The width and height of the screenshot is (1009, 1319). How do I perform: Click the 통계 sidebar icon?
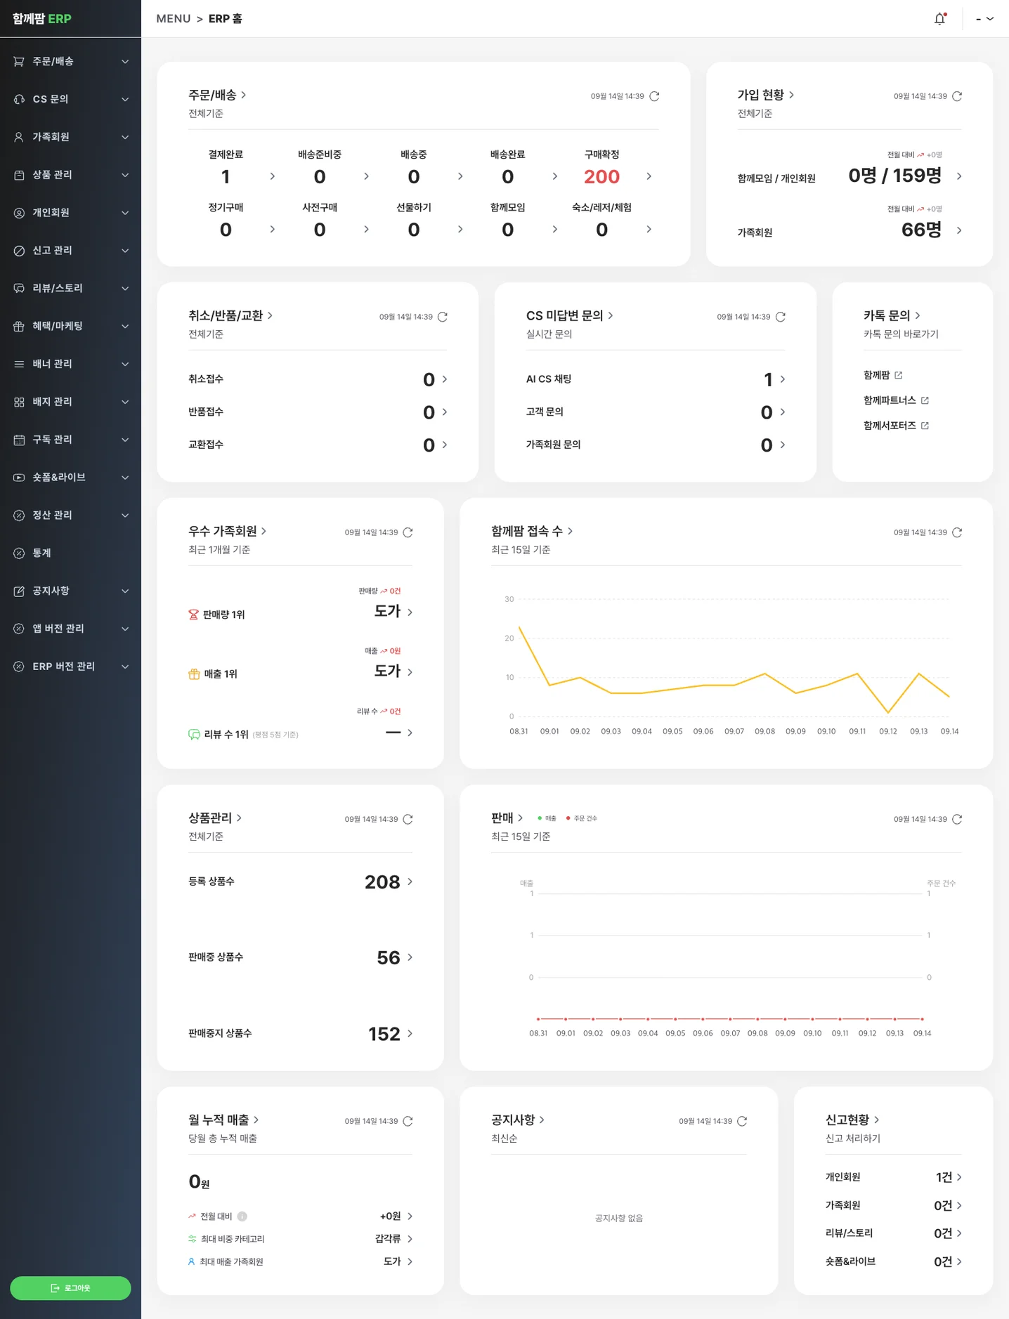19,553
